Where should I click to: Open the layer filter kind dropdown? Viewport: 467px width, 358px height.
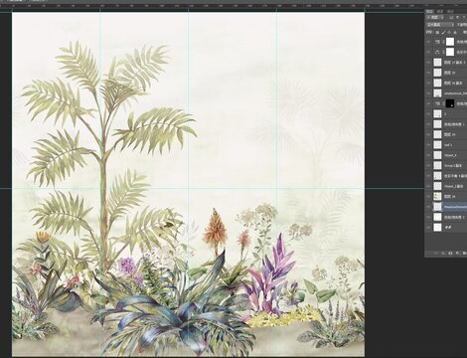pos(435,17)
